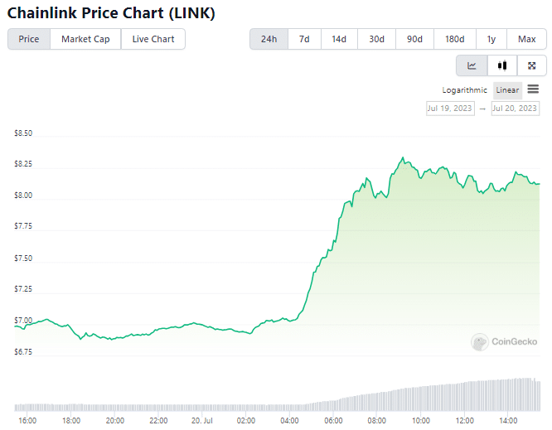
Task: Click the 02:00 time label
Action: (x=245, y=421)
